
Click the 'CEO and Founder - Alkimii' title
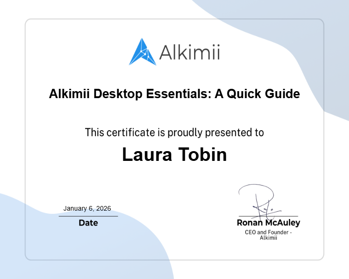(x=268, y=235)
